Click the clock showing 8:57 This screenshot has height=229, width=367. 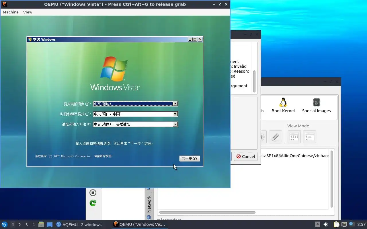[x=361, y=224]
